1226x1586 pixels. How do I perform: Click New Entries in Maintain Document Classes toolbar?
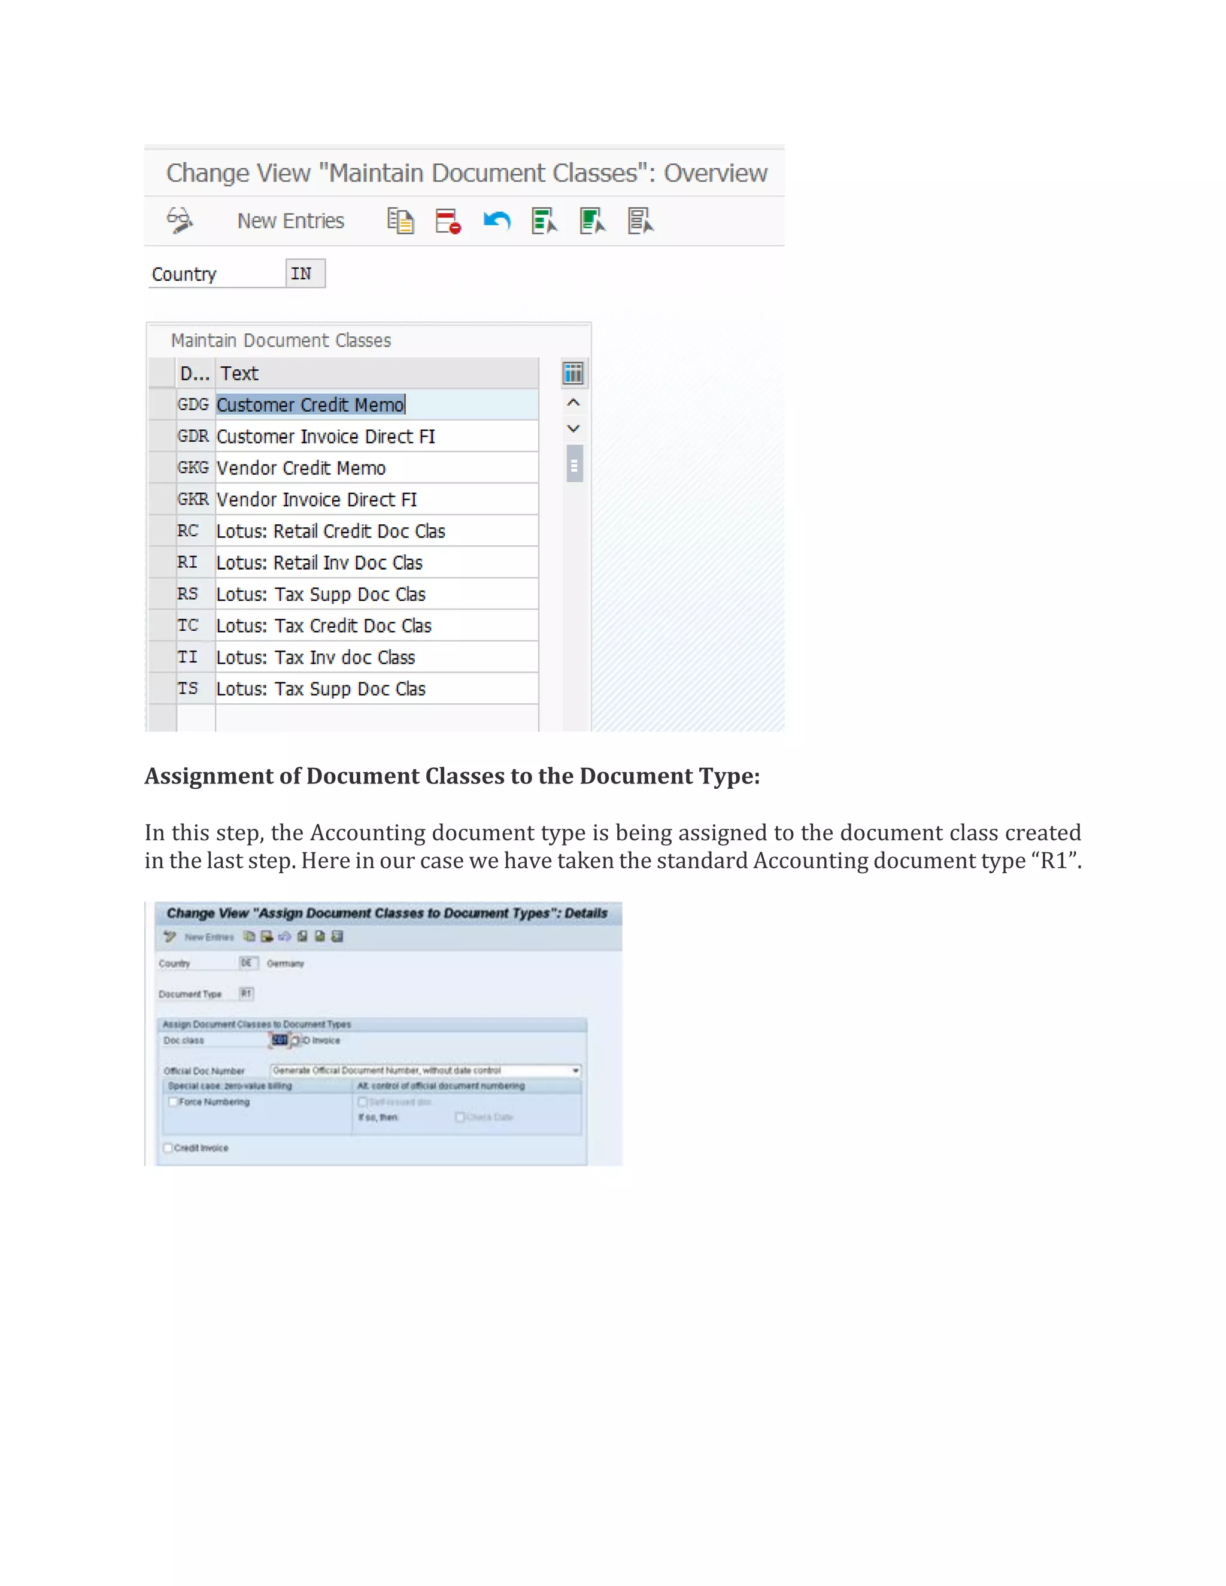290,221
